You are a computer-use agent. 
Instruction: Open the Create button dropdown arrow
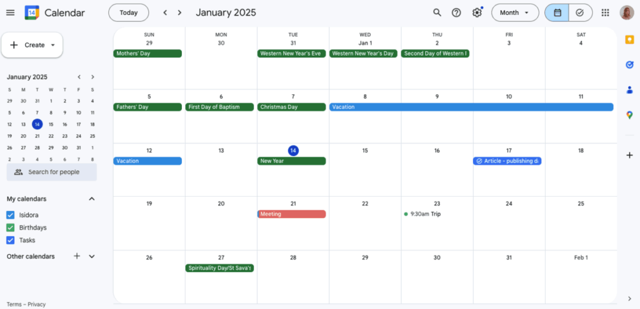click(x=52, y=45)
